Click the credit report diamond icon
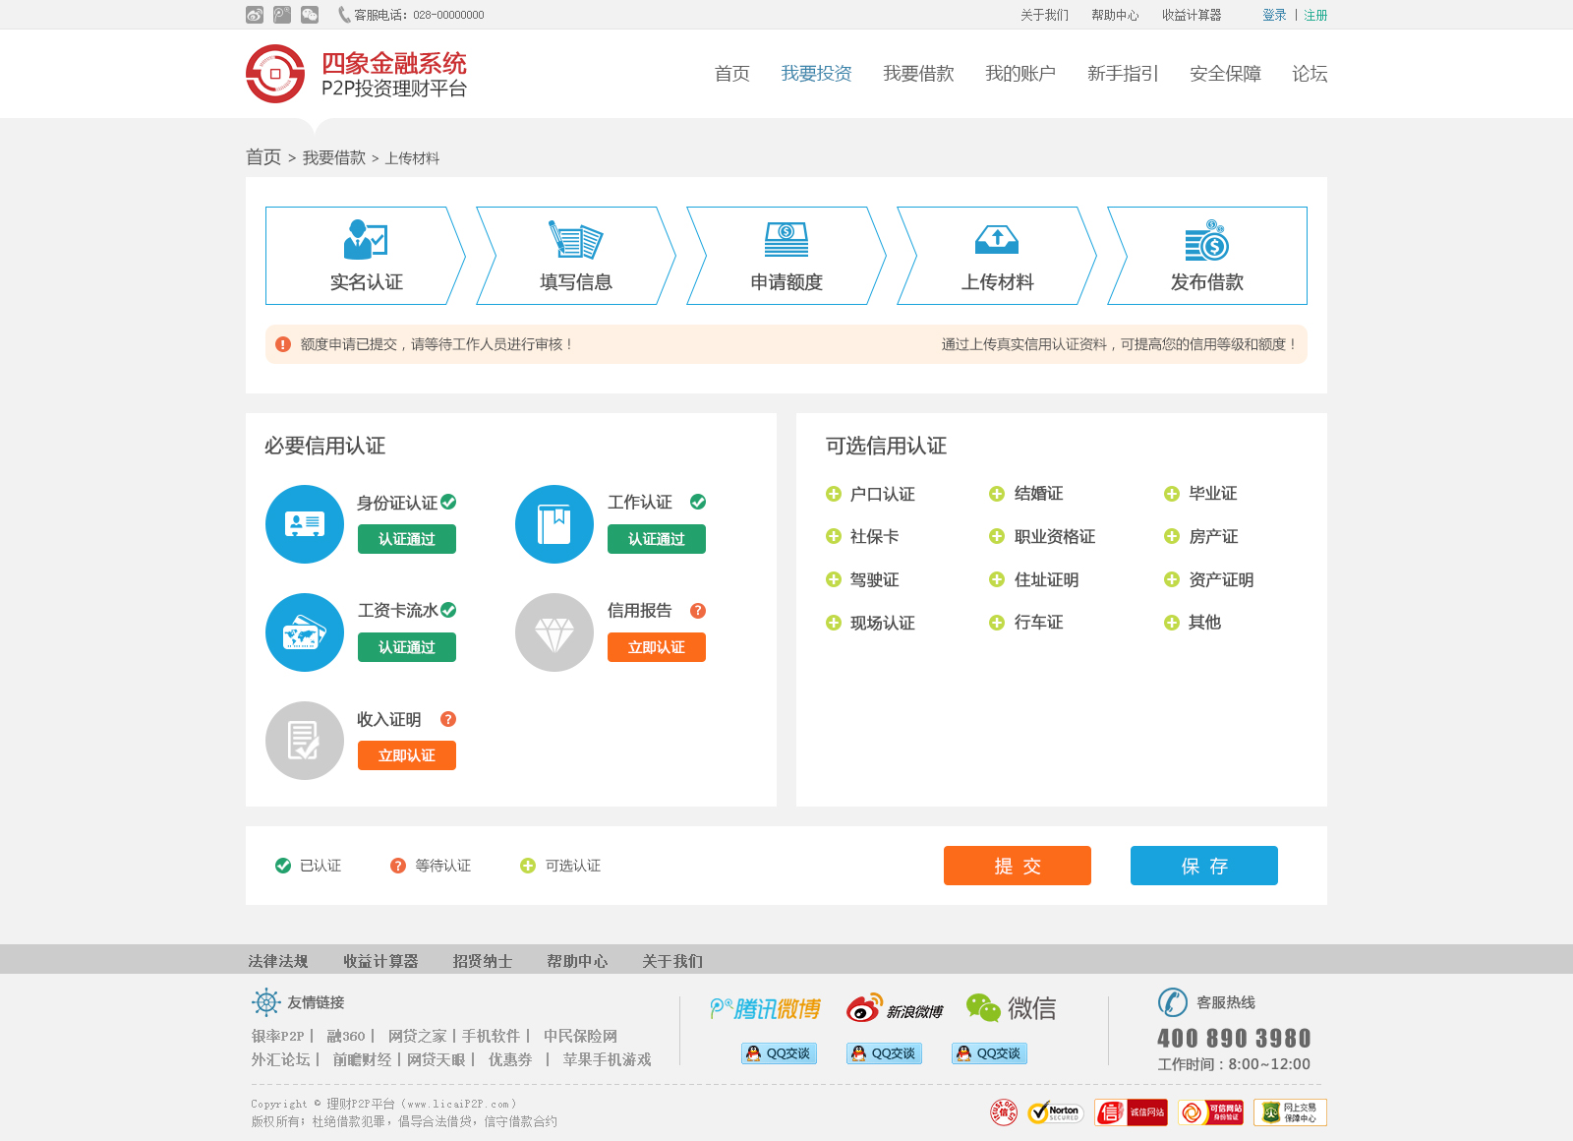Screen dimensions: 1573x1141 coord(554,632)
